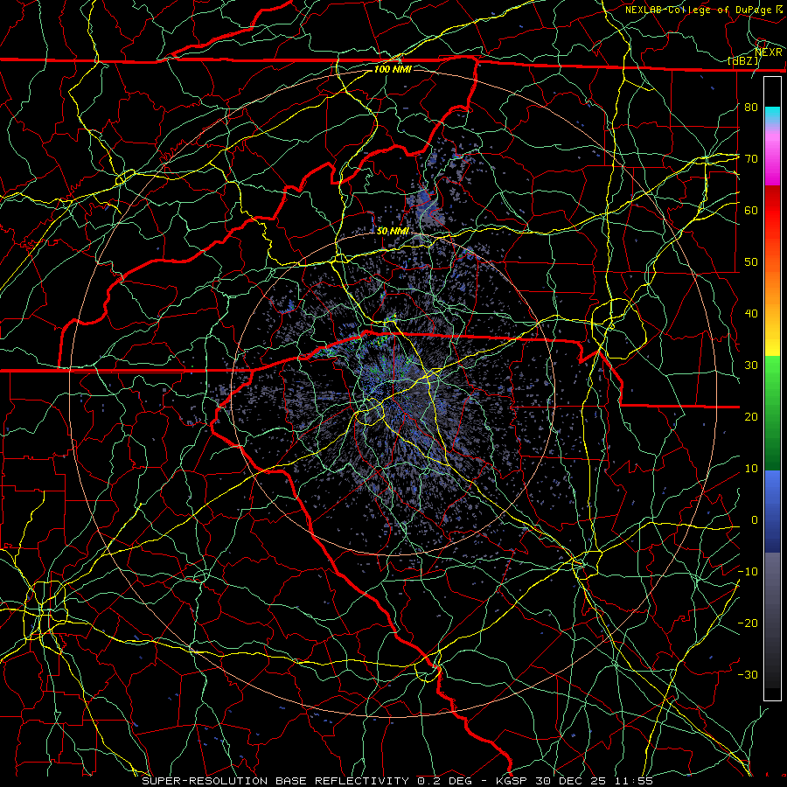Click the -20 dBZ scale value
Image resolution: width=787 pixels, height=787 pixels.
(748, 623)
